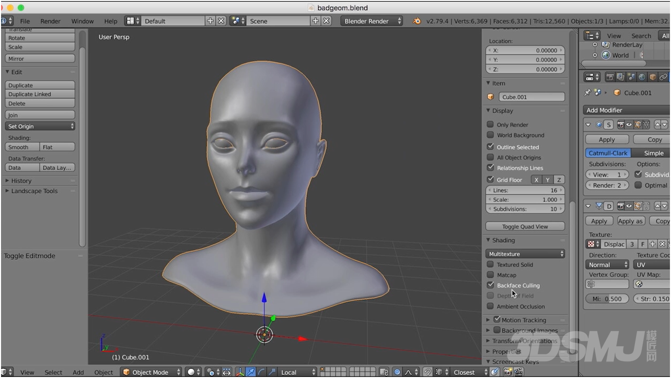Select the Simple subdivision type
The height and width of the screenshot is (378, 671).
pyautogui.click(x=651, y=153)
